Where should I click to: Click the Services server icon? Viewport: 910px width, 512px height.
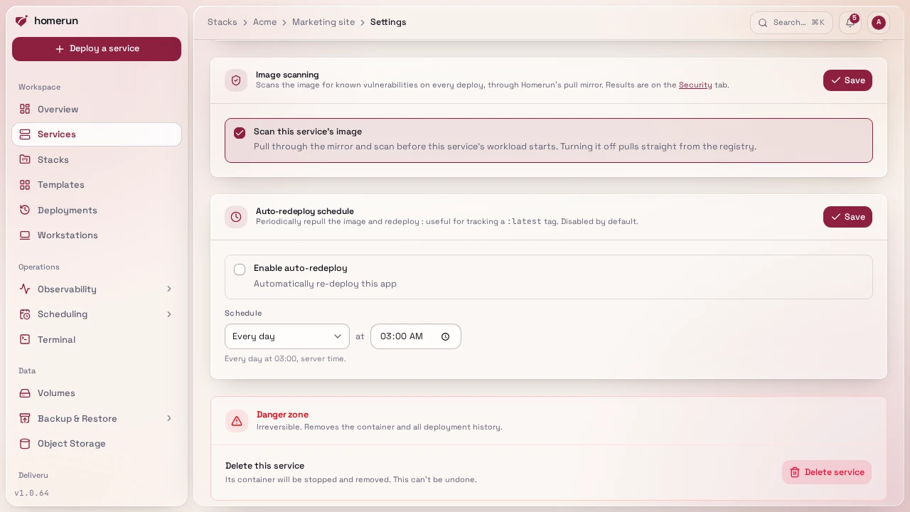click(25, 134)
